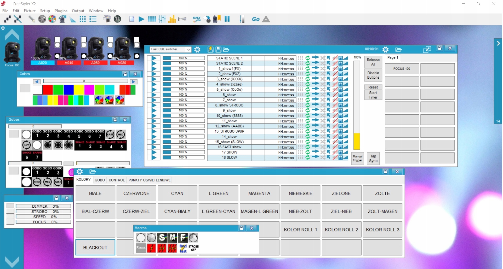Toggle the lock on the KOLORY button panel
The height and width of the screenshot is (269, 503).
(385, 171)
